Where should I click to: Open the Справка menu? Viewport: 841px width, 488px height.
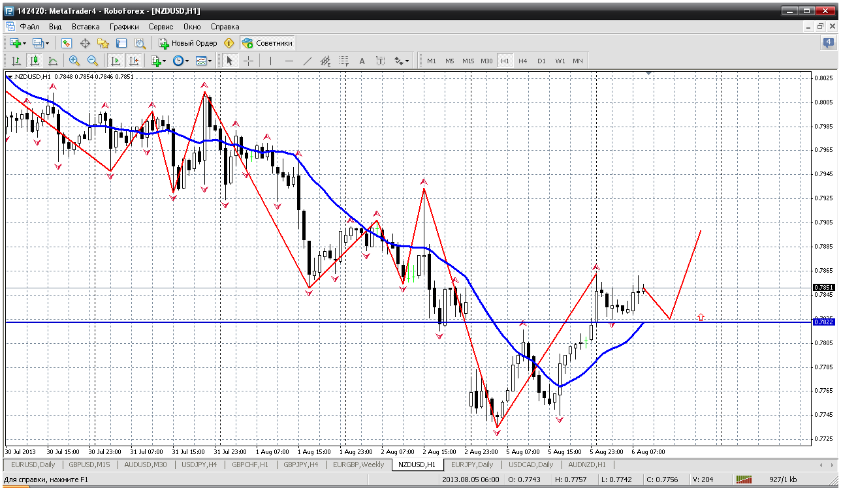coord(225,27)
